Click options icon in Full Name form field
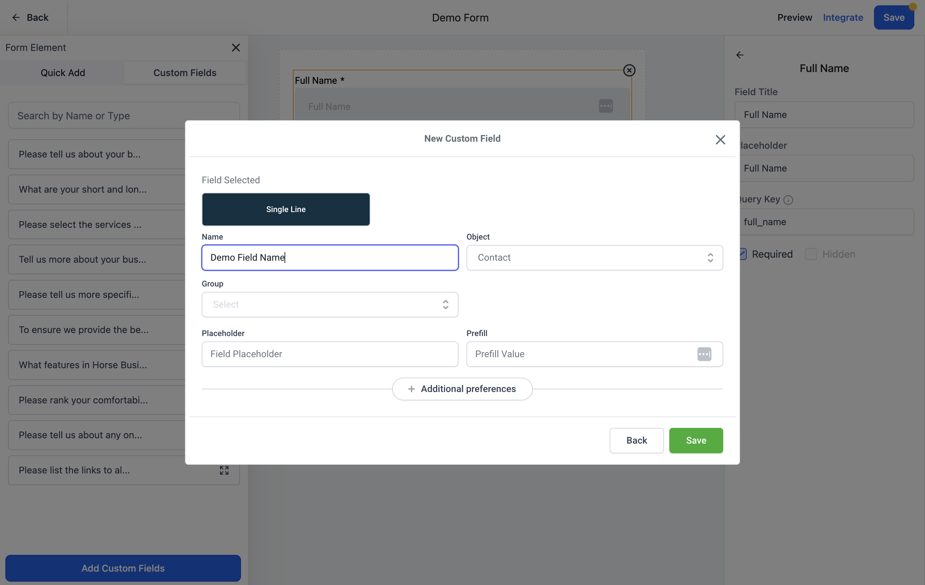Image resolution: width=925 pixels, height=585 pixels. [606, 106]
